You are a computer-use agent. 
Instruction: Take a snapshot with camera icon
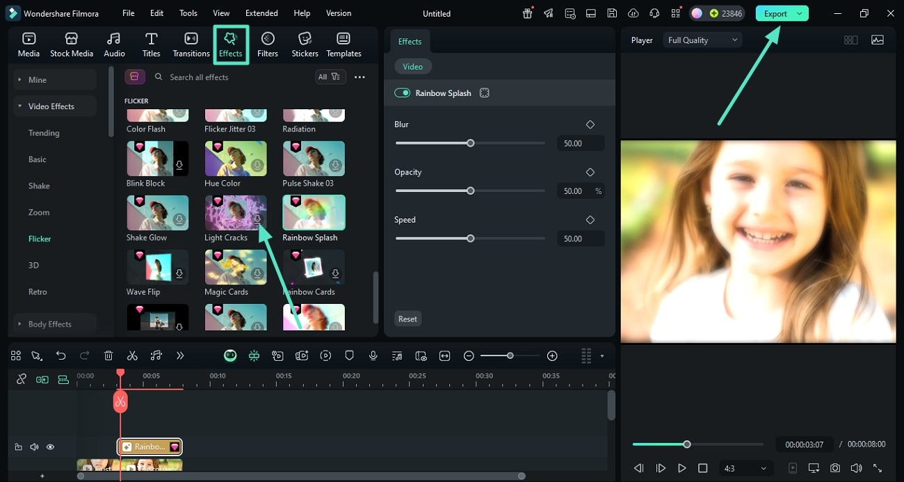point(835,468)
